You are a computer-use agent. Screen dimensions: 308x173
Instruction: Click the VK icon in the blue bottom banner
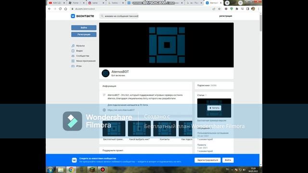click(74, 160)
